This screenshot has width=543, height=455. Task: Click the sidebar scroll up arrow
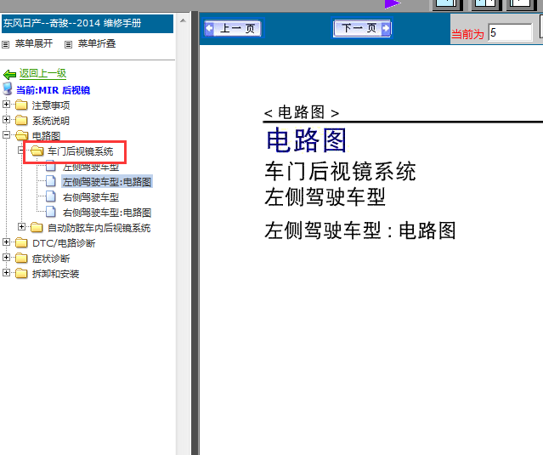[x=183, y=20]
